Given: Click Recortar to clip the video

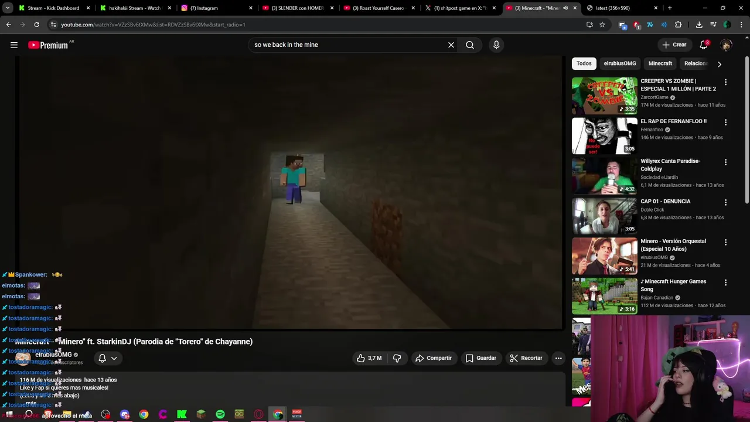Looking at the screenshot, I should pos(526,358).
